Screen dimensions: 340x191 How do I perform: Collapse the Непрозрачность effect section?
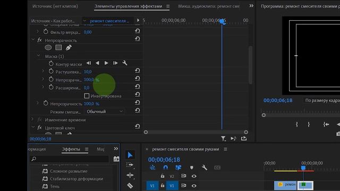(x=33, y=40)
